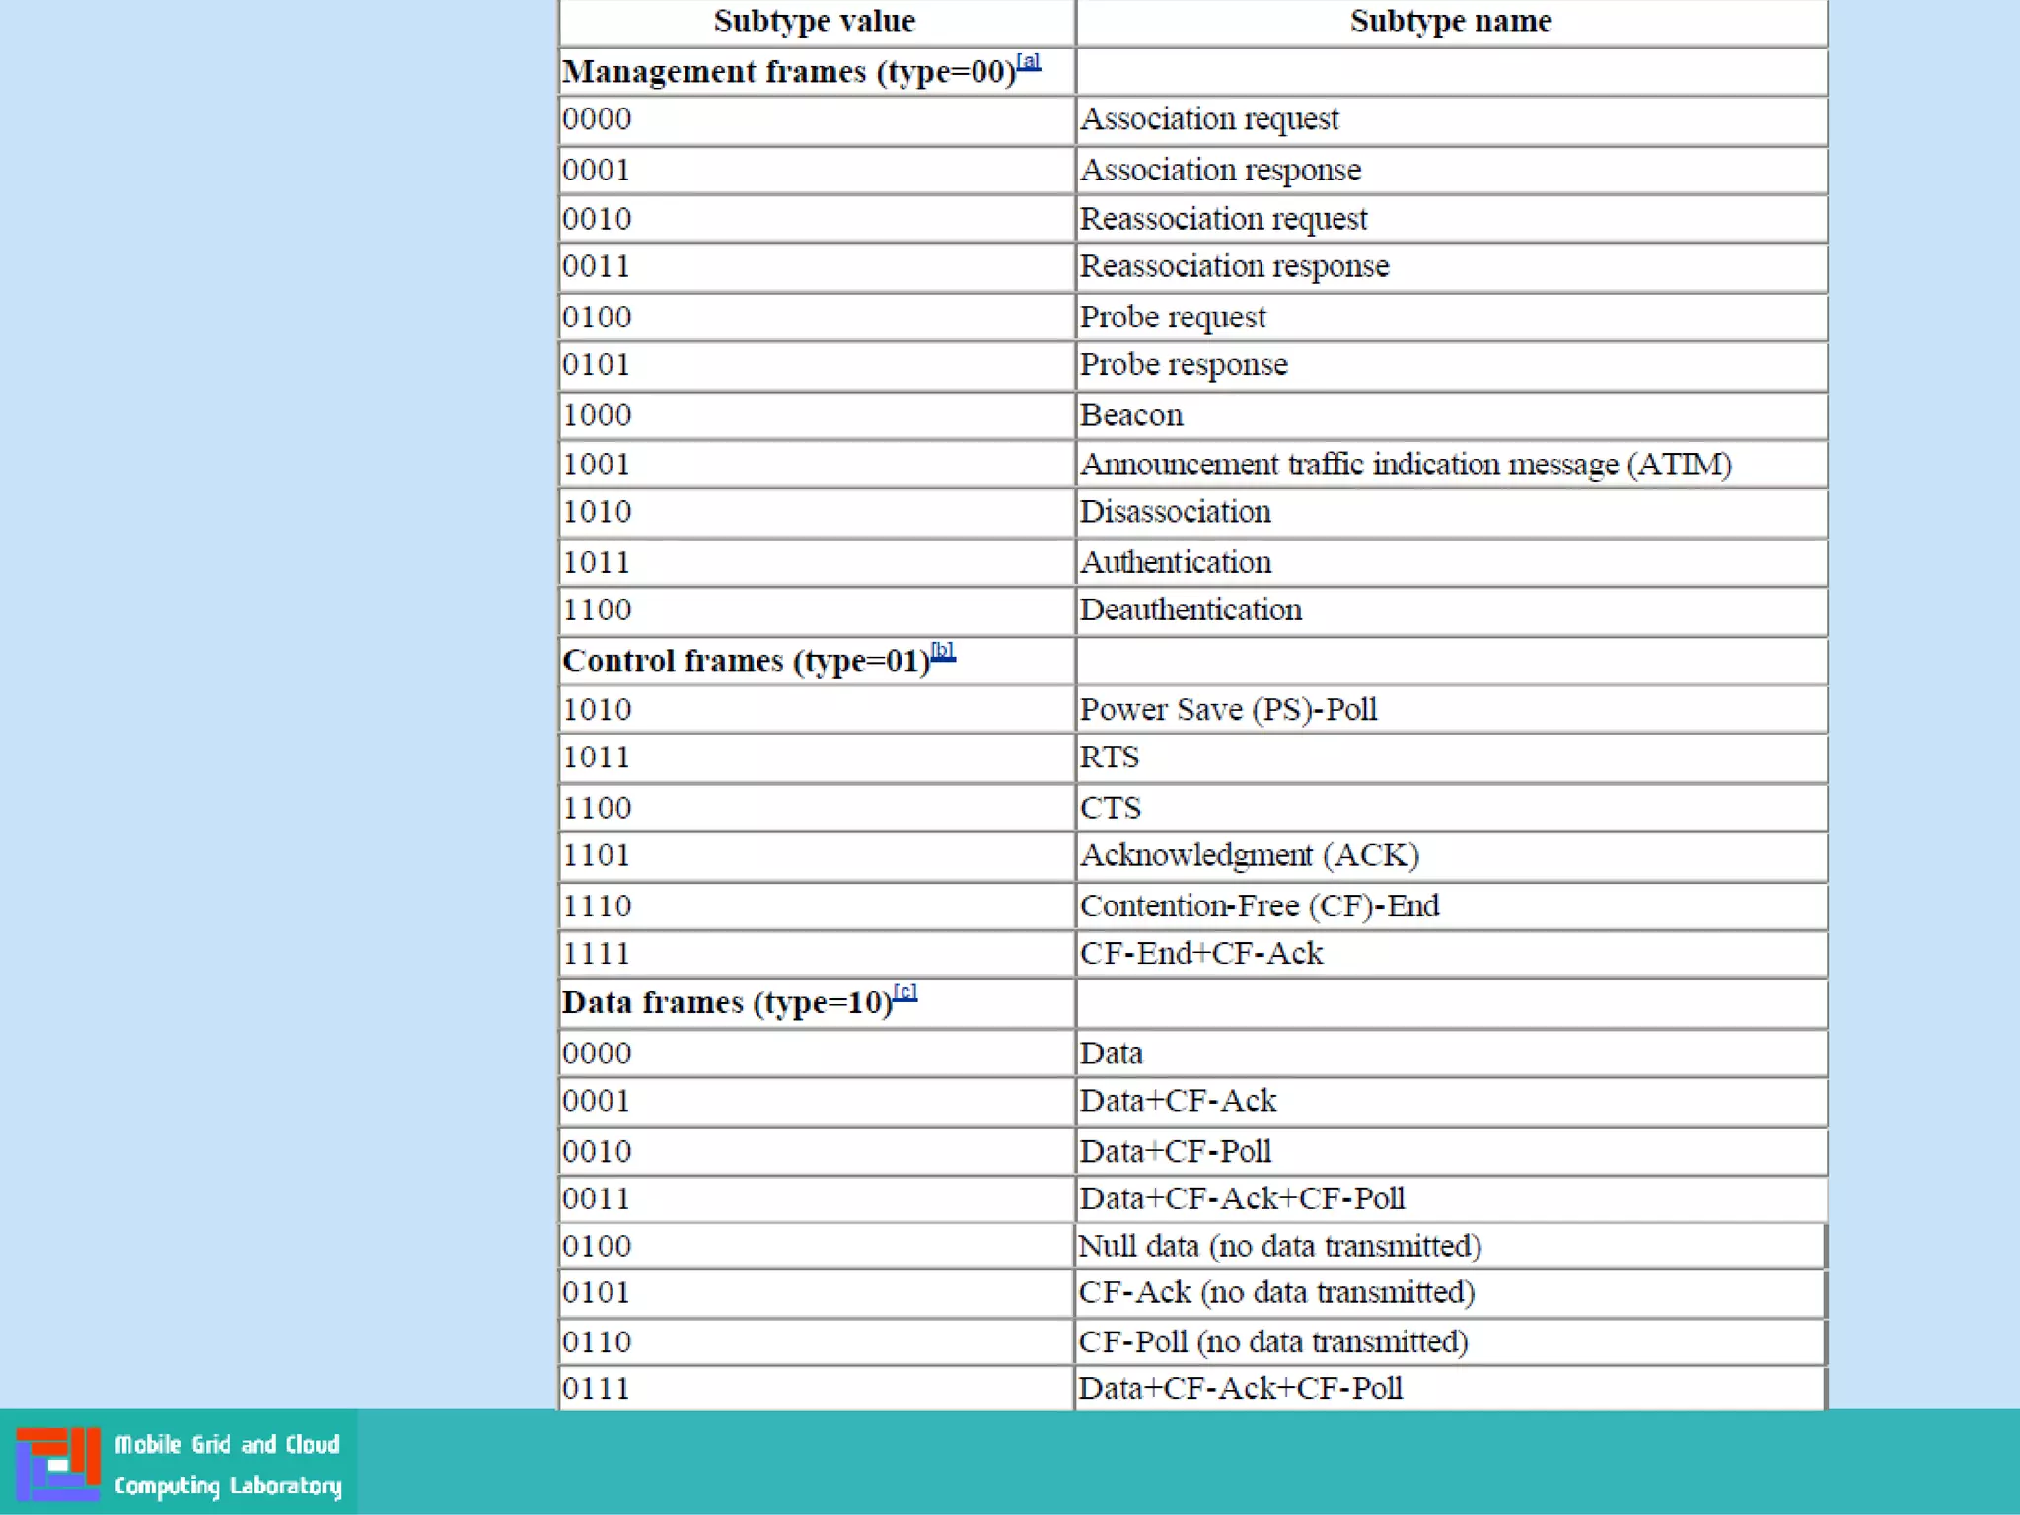Select the Power Save (PS)-Poll cell
Image resolution: width=2020 pixels, height=1515 pixels.
tap(1228, 709)
